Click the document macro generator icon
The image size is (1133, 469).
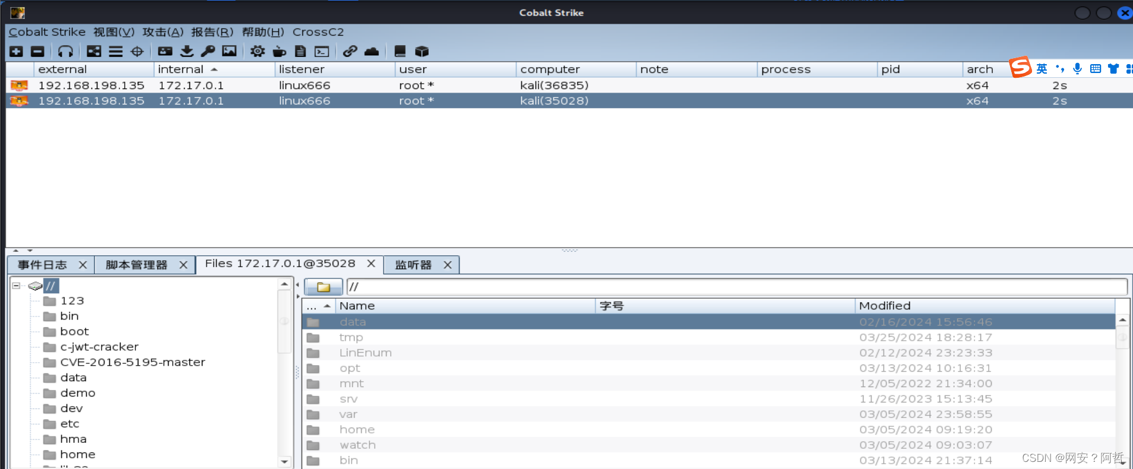click(300, 52)
